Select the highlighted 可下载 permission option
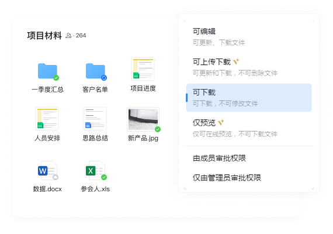 coord(249,98)
